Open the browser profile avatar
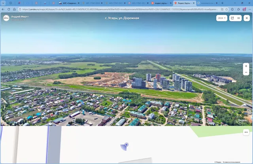The image size is (253, 164). [244, 9]
